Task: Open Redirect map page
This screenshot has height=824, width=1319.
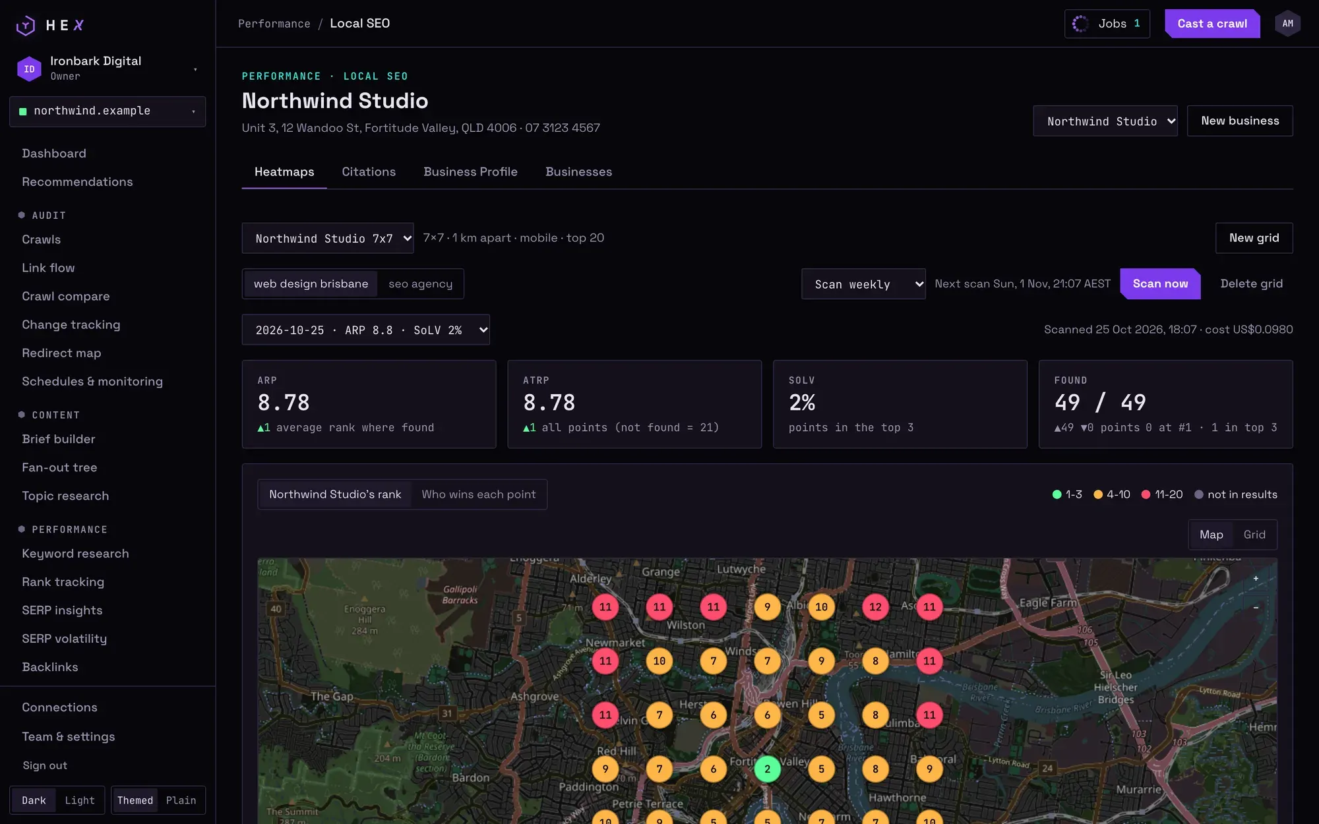Action: (x=61, y=353)
